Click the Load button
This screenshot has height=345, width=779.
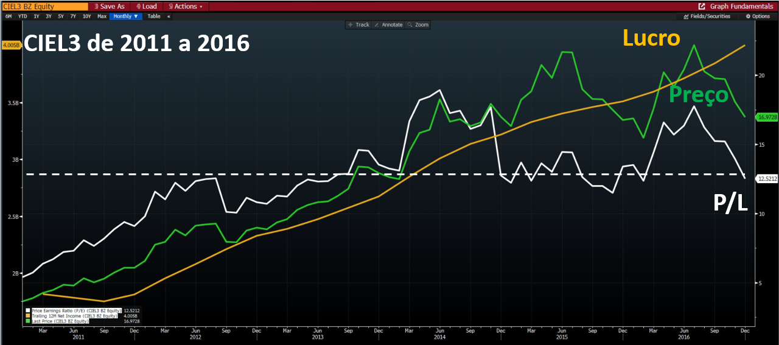(x=145, y=6)
